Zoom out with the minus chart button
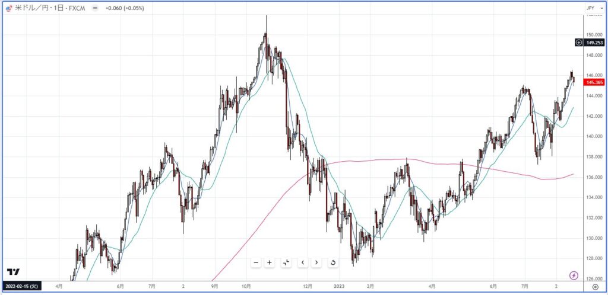 pos(256,262)
